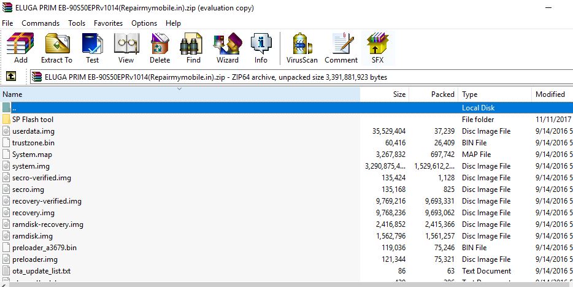Select the trustzone.bin file name

pos(33,143)
